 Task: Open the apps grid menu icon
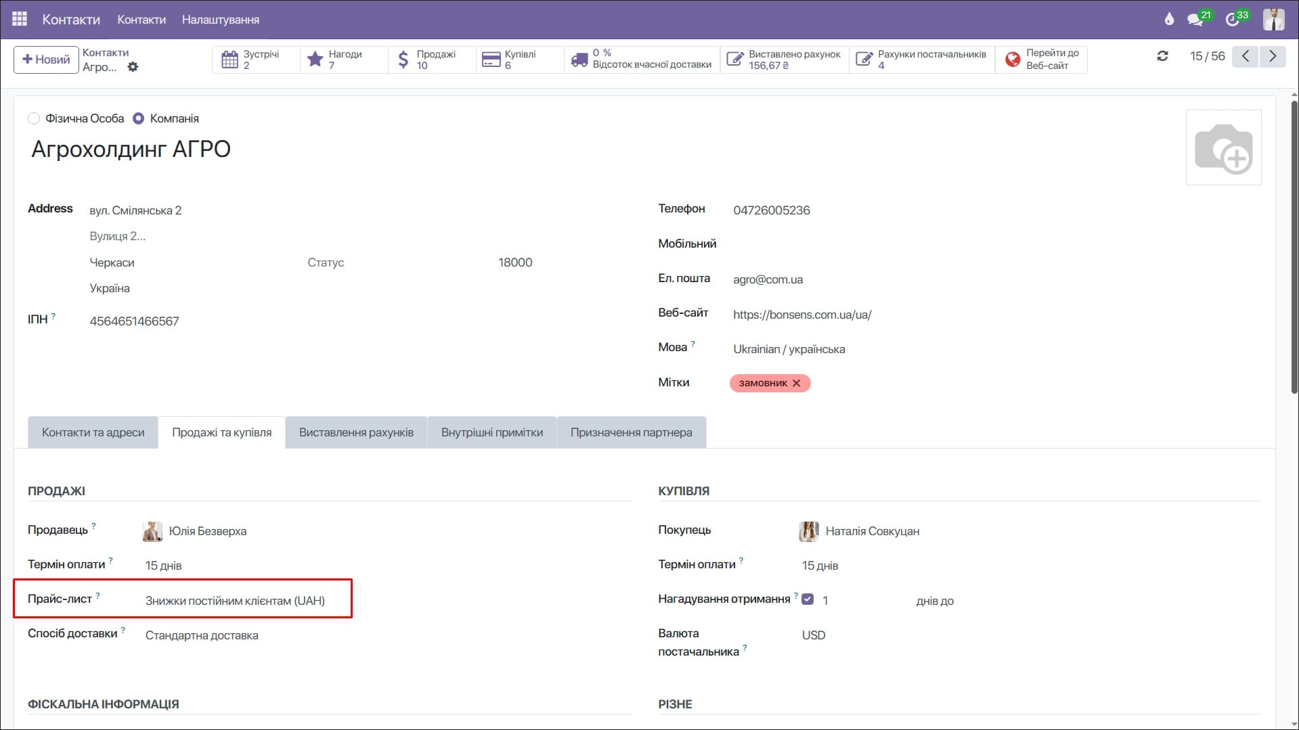point(20,19)
